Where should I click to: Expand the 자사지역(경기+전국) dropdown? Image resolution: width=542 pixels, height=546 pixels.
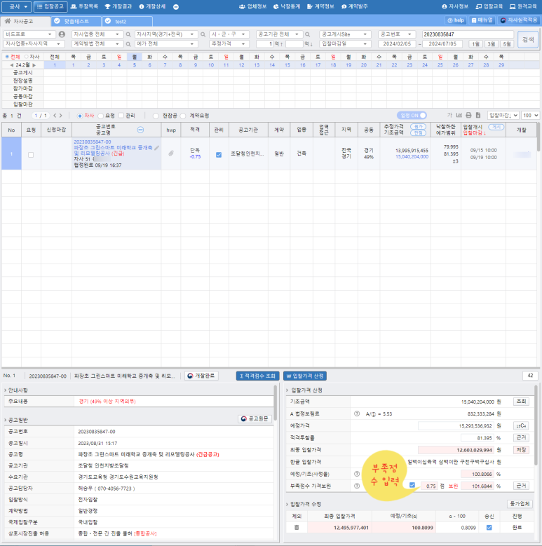[165, 34]
